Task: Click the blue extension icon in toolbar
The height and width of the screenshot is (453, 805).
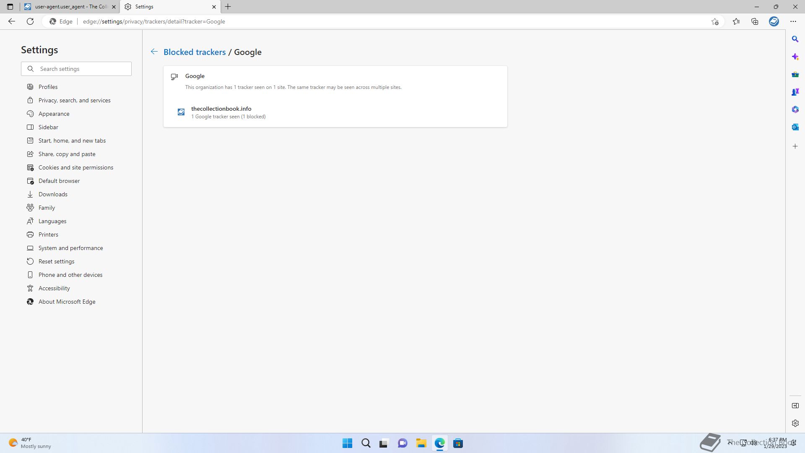Action: click(x=774, y=21)
